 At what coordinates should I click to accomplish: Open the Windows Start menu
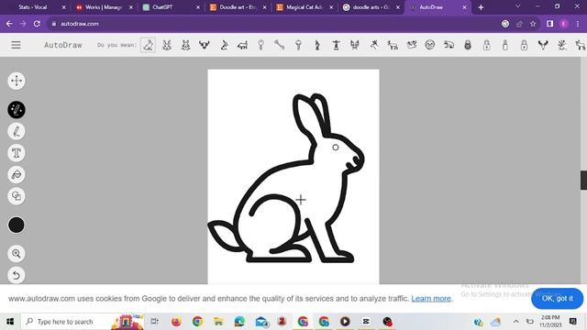10,322
